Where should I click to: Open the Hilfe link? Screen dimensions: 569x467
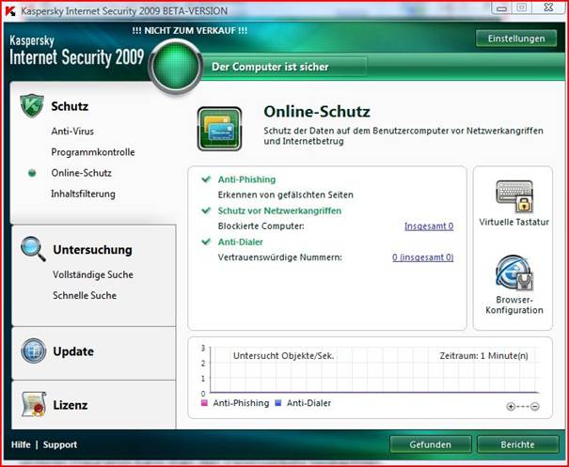point(21,444)
